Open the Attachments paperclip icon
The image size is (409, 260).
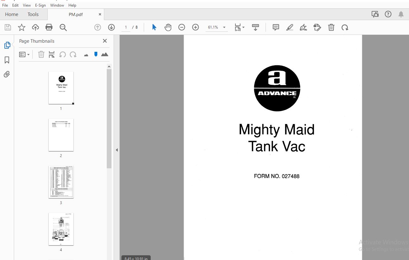click(7, 74)
